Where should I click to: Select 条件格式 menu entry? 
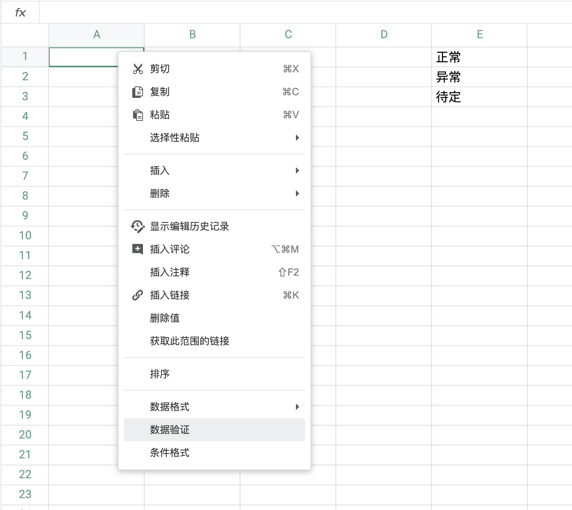(214, 453)
